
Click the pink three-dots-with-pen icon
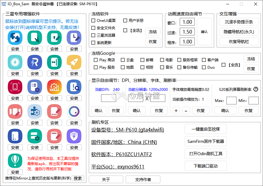point(54,111)
